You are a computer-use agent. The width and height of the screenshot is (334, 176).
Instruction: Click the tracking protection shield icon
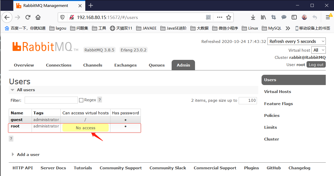point(62,17)
